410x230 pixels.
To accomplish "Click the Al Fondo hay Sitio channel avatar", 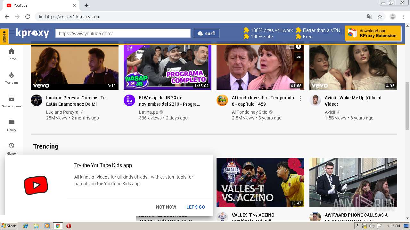I will click(222, 100).
